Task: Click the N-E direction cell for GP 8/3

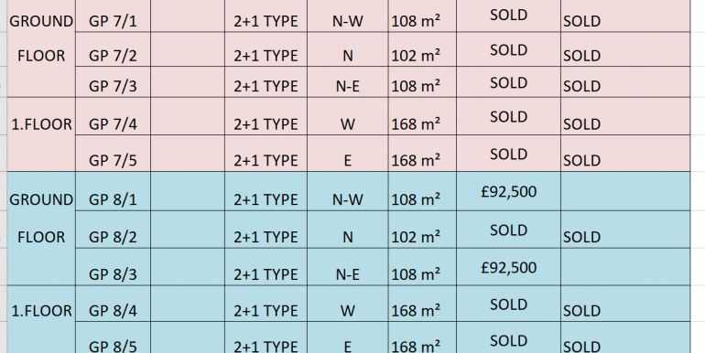Action: (348, 267)
